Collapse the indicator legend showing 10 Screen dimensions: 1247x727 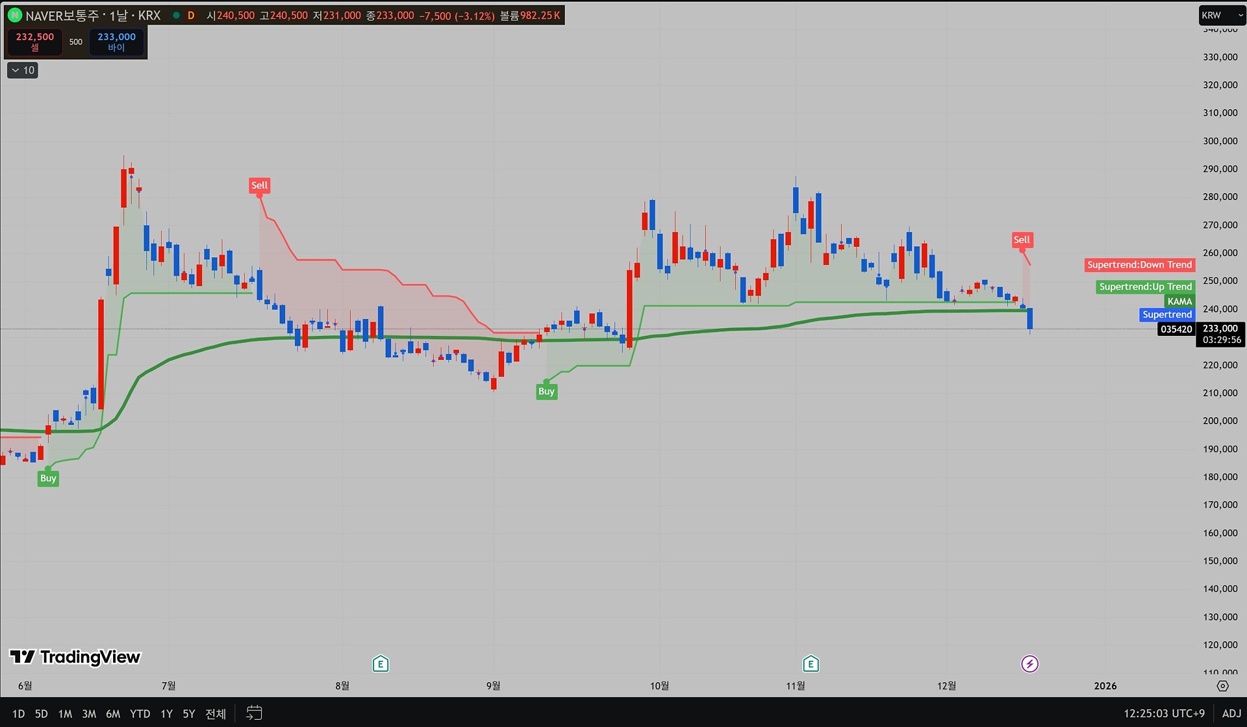pyautogui.click(x=23, y=70)
